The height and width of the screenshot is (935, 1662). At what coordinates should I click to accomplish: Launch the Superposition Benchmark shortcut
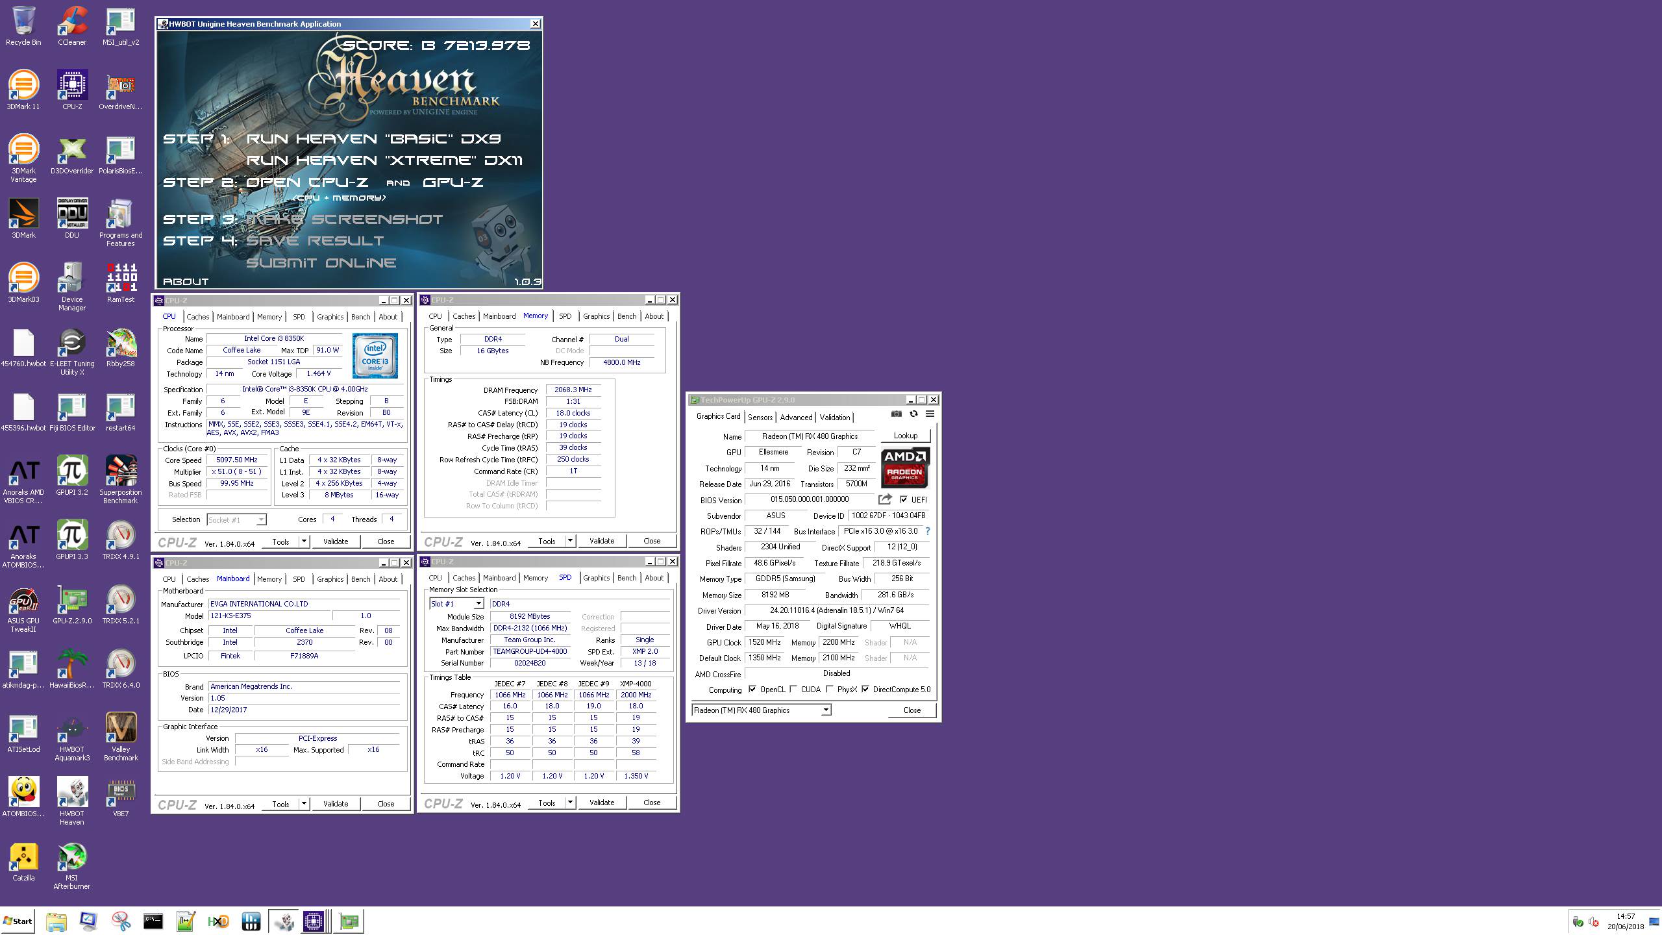point(121,479)
